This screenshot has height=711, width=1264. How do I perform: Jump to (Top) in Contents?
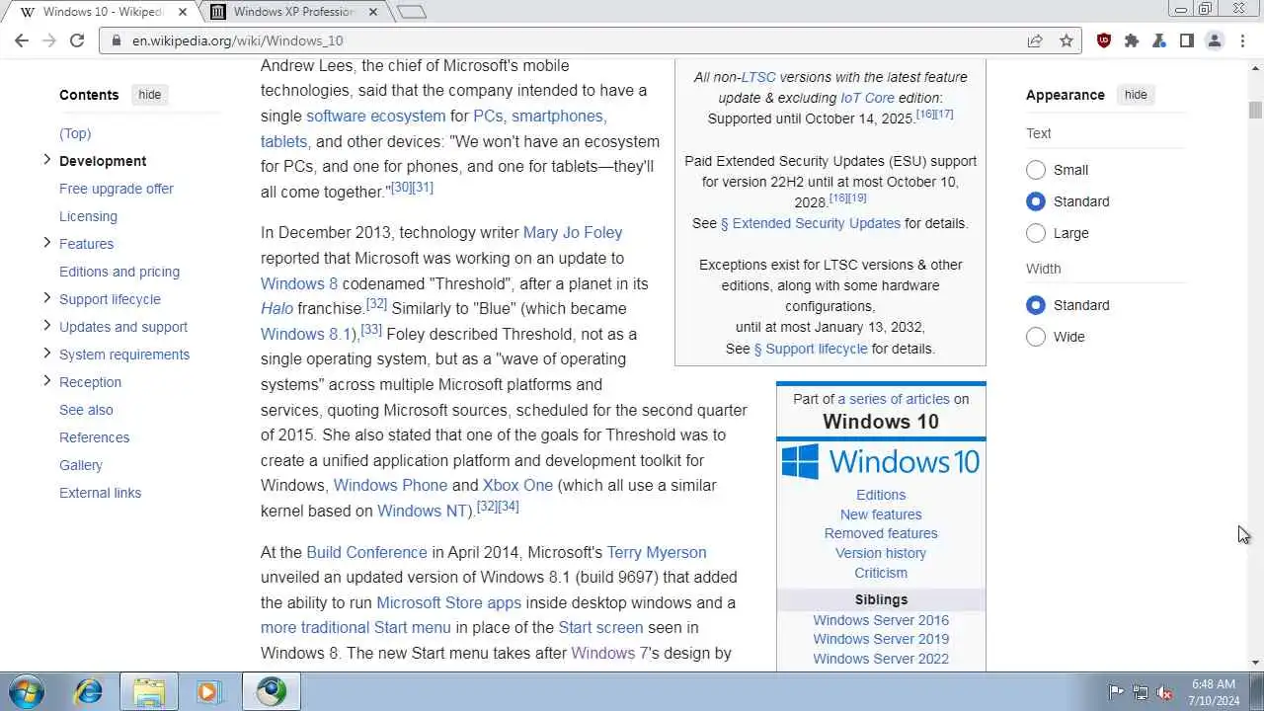(75, 133)
